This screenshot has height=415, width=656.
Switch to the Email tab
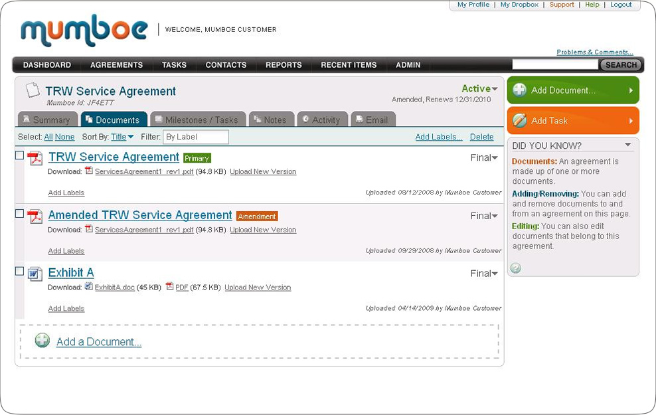373,120
